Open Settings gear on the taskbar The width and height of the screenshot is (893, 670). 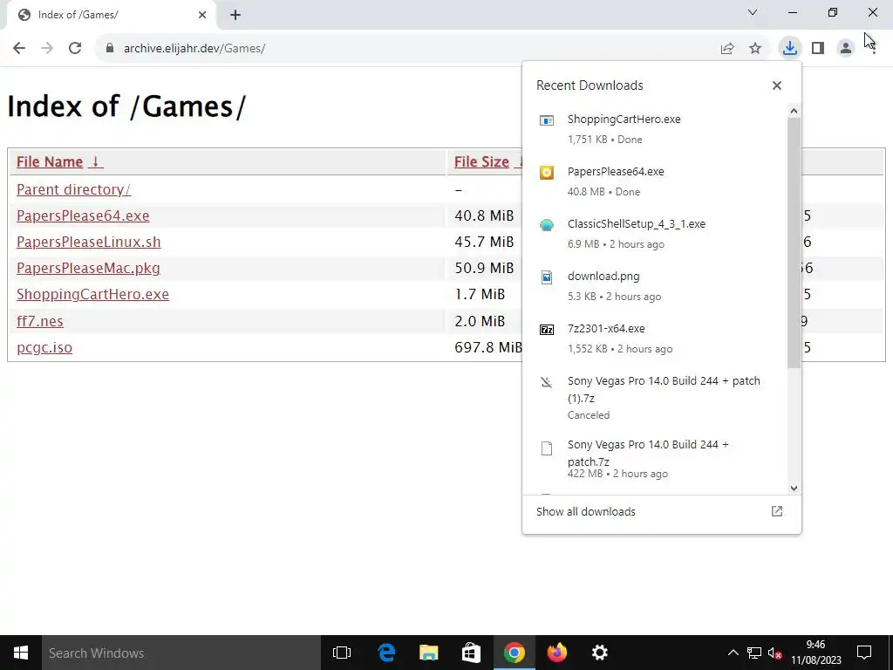599,653
